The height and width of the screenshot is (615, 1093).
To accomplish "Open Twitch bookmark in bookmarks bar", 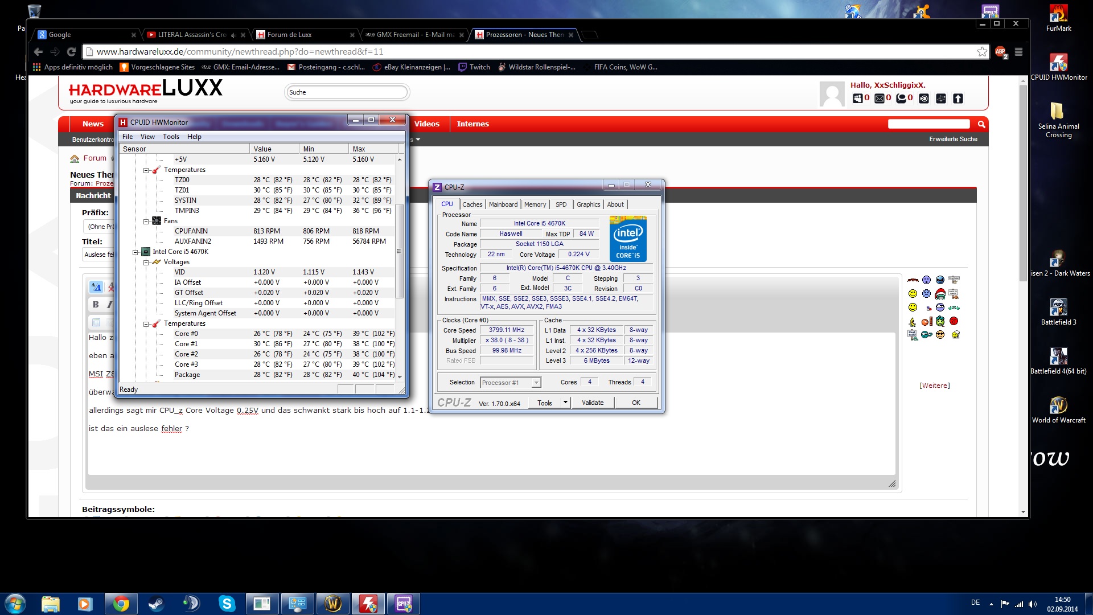I will [x=475, y=67].
